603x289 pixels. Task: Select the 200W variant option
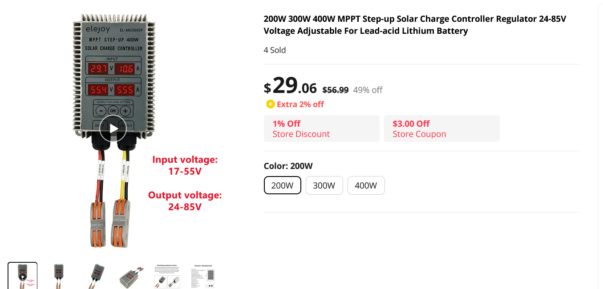(283, 185)
